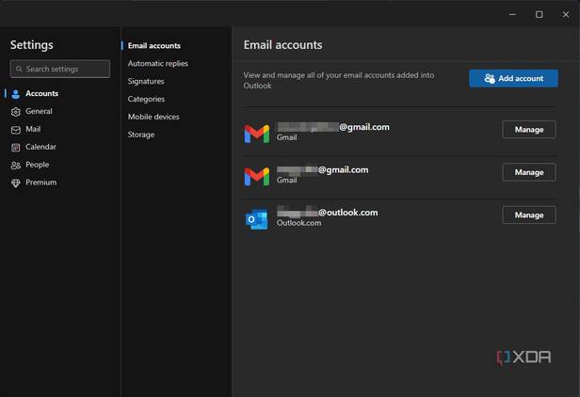Screen dimensions: 580x397
Task: Click the Mail envelope icon
Action: (x=15, y=130)
